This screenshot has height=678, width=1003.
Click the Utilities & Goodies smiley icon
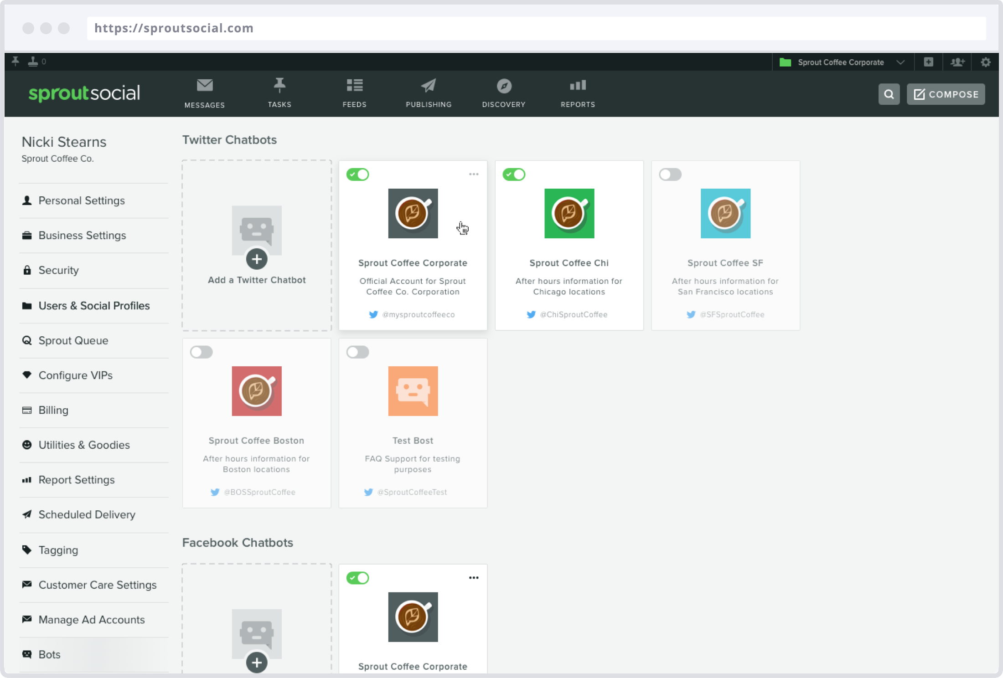[27, 445]
